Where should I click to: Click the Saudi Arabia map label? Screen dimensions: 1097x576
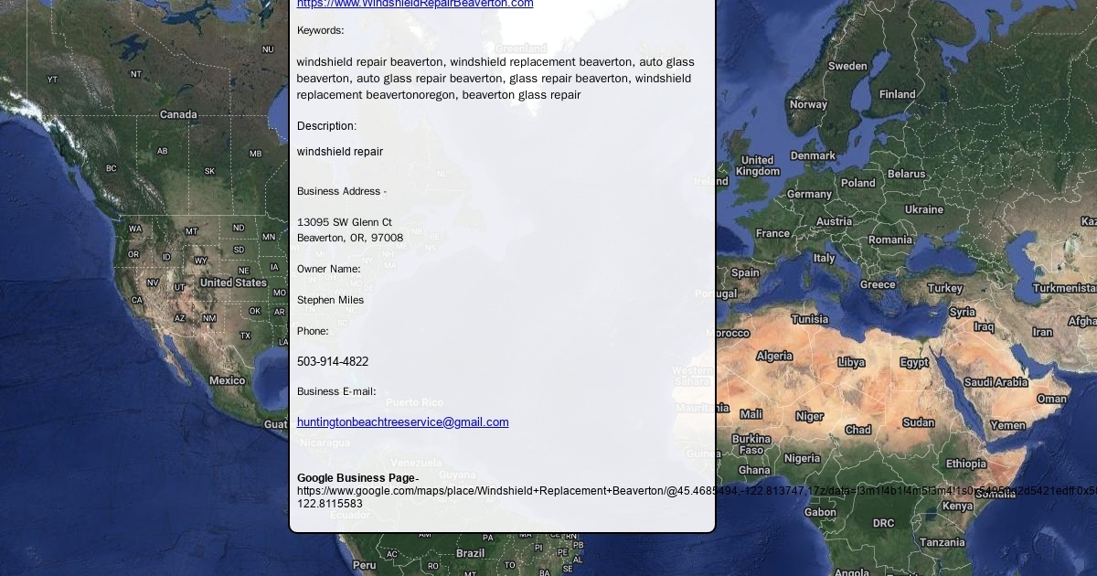[996, 382]
